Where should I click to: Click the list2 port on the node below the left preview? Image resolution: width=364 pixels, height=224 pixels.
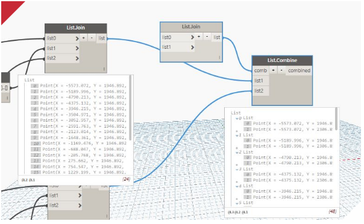[64, 205]
